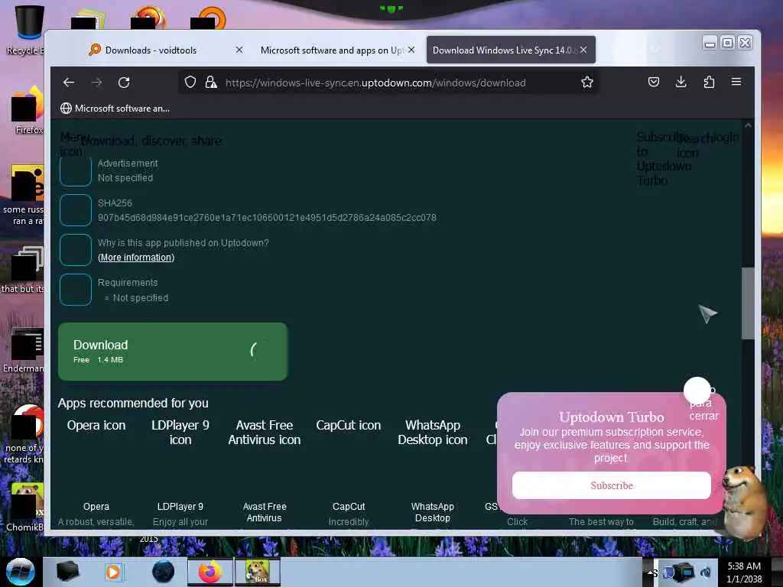Screen dimensions: 783x587
Task: Open WhatsApp Desktop icon recommendation
Action: click(x=433, y=433)
